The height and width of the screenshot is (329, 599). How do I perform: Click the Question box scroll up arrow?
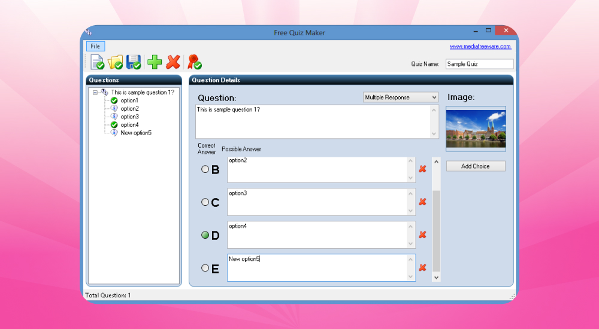click(x=434, y=110)
